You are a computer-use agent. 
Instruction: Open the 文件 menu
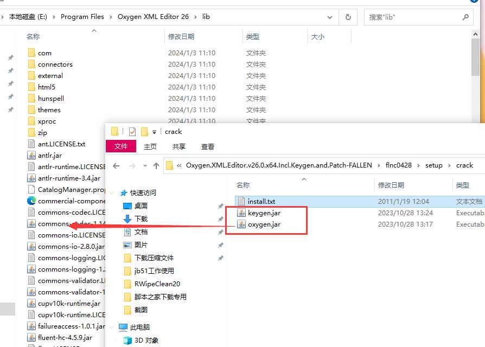coord(121,146)
